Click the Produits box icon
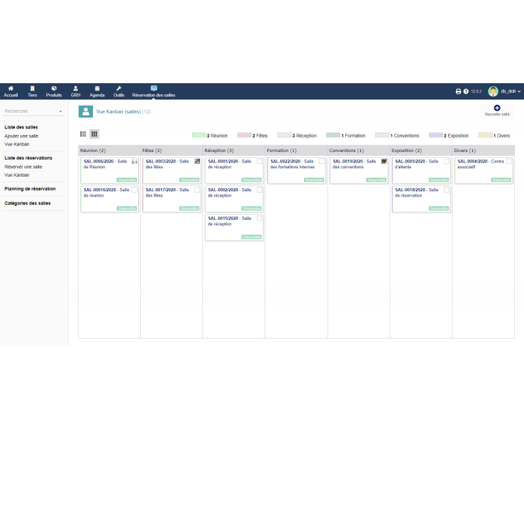 [54, 88]
